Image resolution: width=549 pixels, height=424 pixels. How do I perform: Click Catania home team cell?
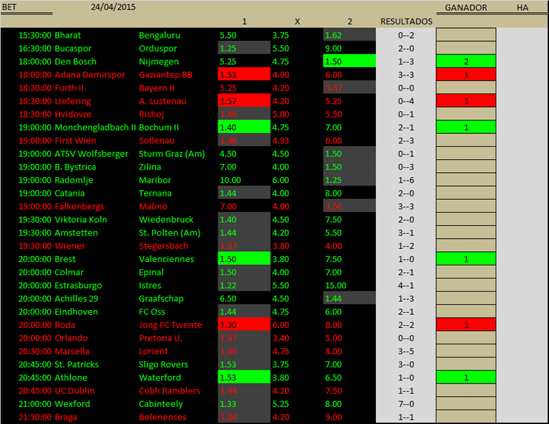(69, 193)
